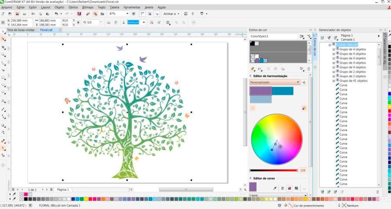Click the Cut scissors icon

click(33, 14)
